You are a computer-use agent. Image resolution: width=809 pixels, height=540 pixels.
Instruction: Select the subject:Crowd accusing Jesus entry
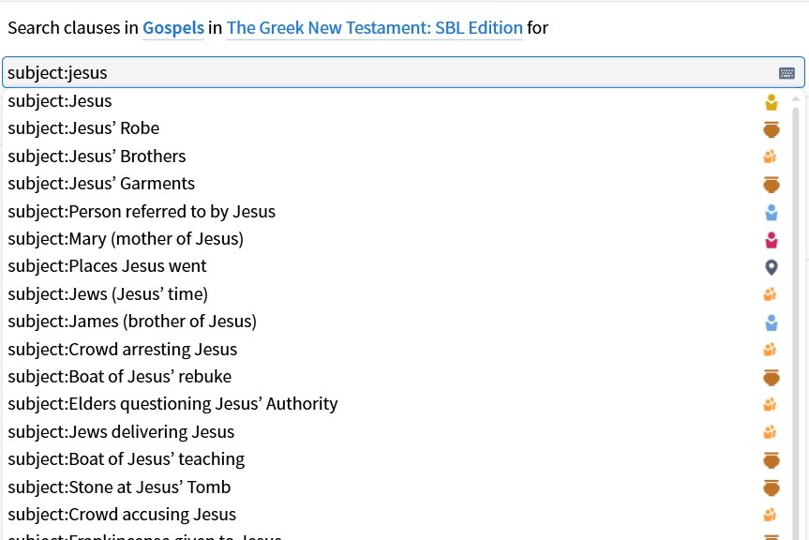pos(392,514)
